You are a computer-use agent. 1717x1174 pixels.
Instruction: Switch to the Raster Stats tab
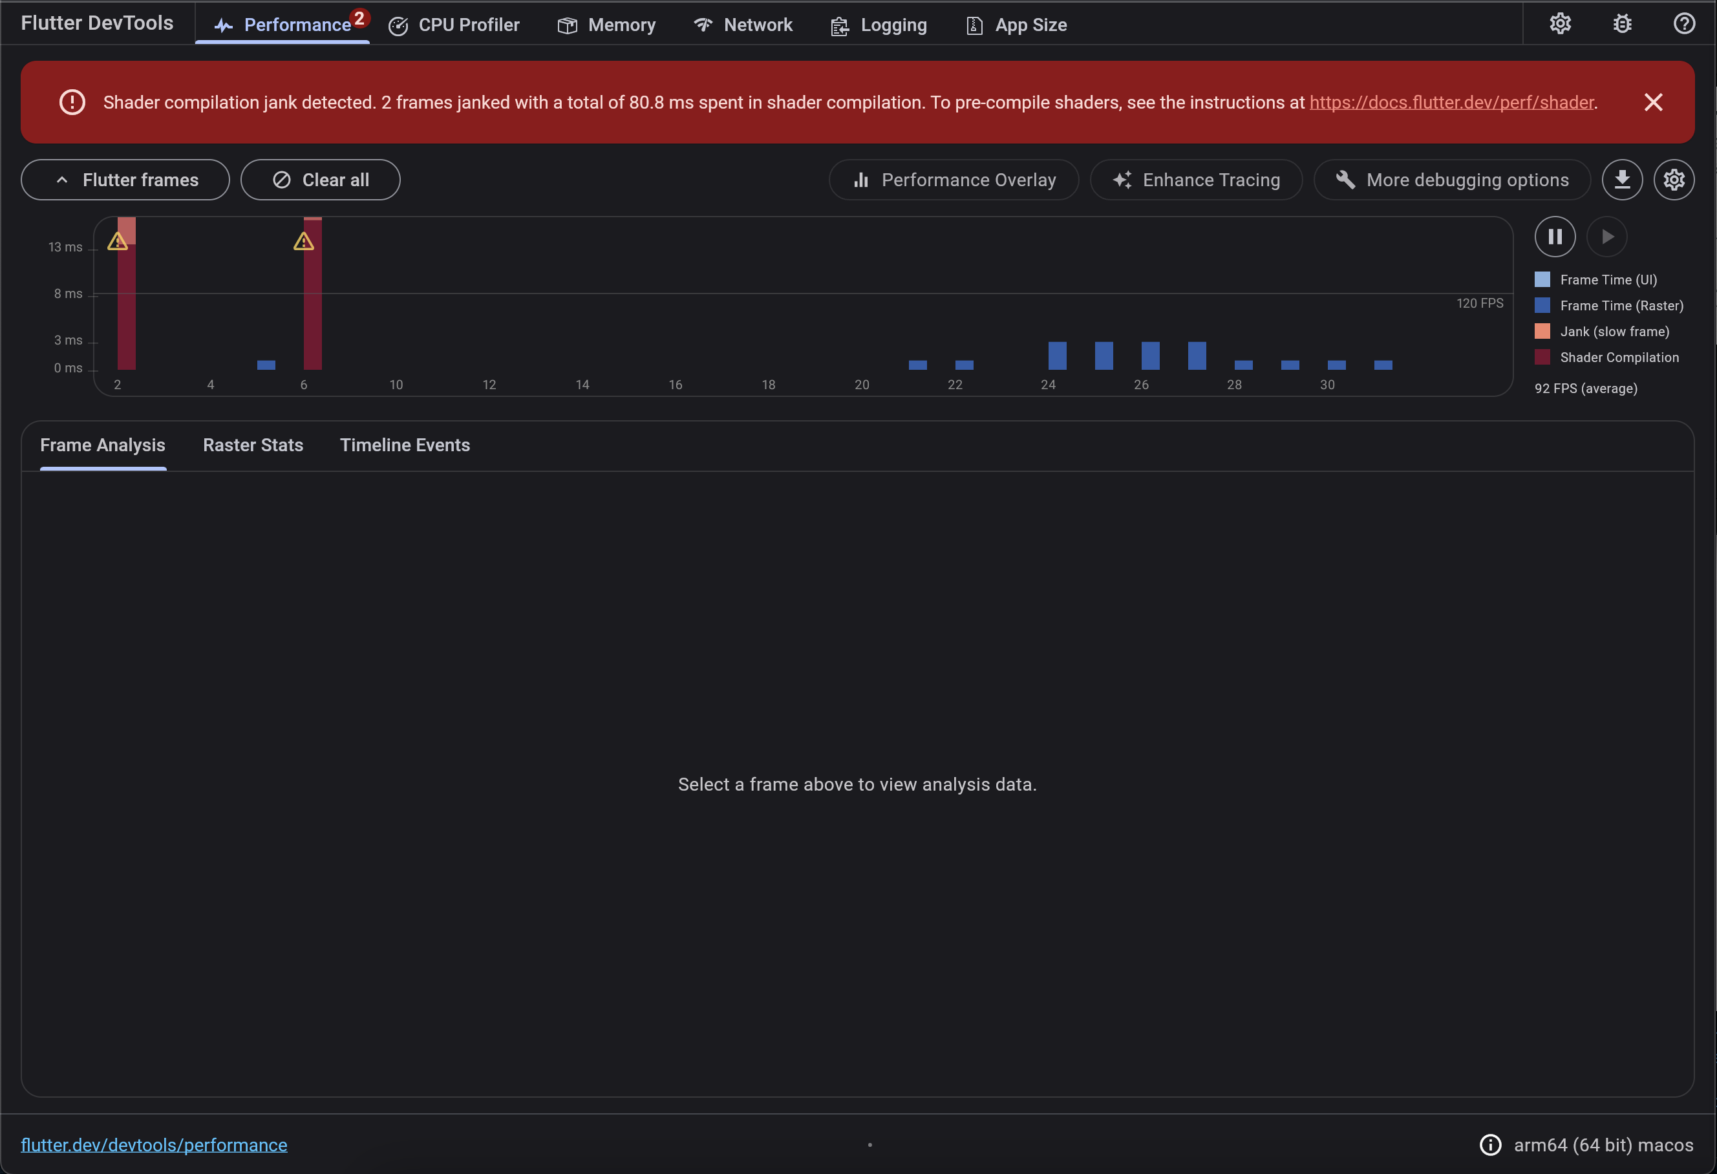click(253, 445)
